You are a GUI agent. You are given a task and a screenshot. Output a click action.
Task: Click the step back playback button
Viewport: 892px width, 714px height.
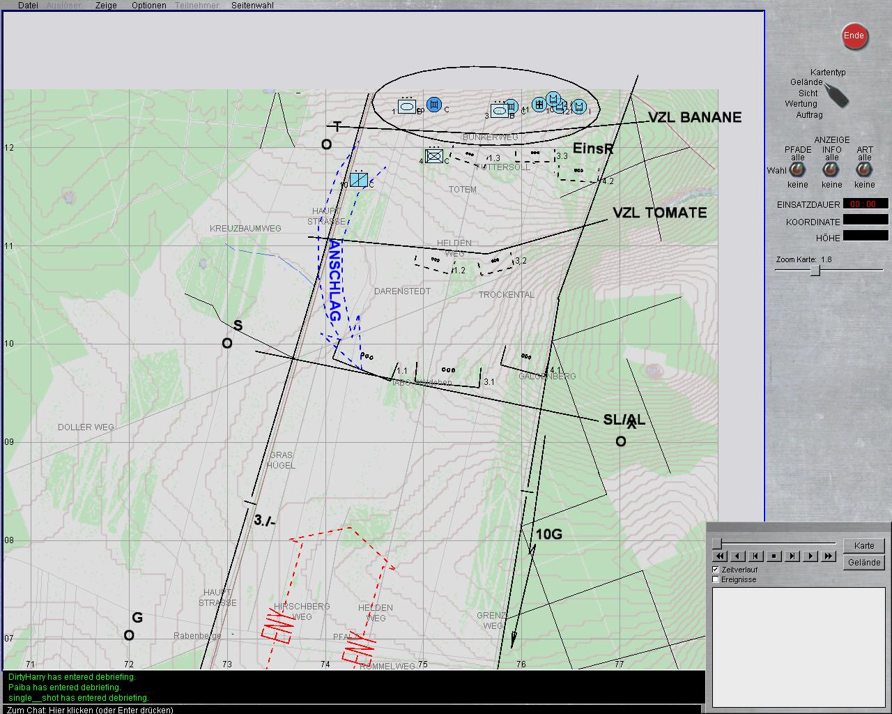[755, 556]
